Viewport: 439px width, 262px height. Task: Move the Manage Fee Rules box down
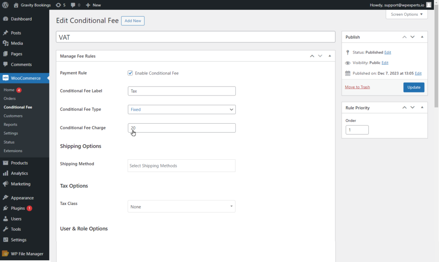coord(320,56)
